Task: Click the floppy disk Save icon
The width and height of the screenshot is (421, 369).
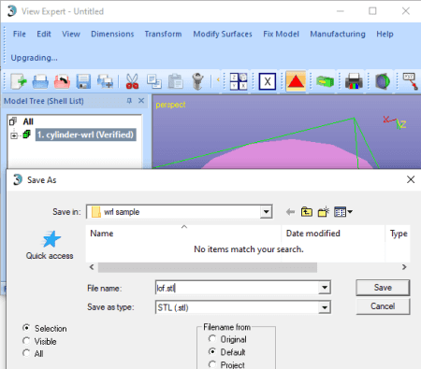Action: (x=83, y=81)
